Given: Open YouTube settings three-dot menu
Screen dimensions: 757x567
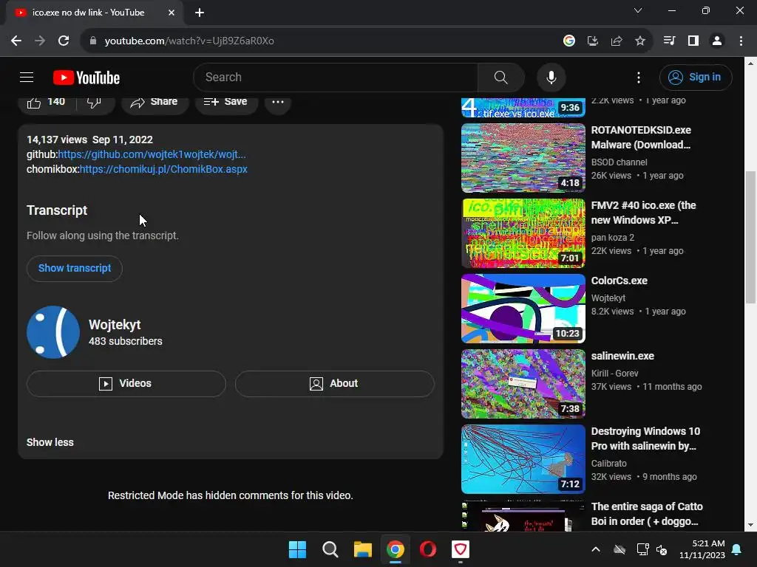Looking at the screenshot, I should pos(638,78).
